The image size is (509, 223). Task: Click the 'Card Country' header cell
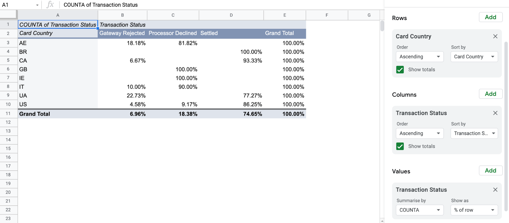(x=58, y=33)
